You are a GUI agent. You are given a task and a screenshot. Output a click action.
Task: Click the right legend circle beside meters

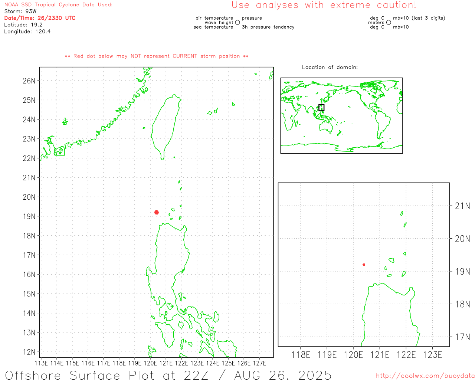tap(389, 22)
